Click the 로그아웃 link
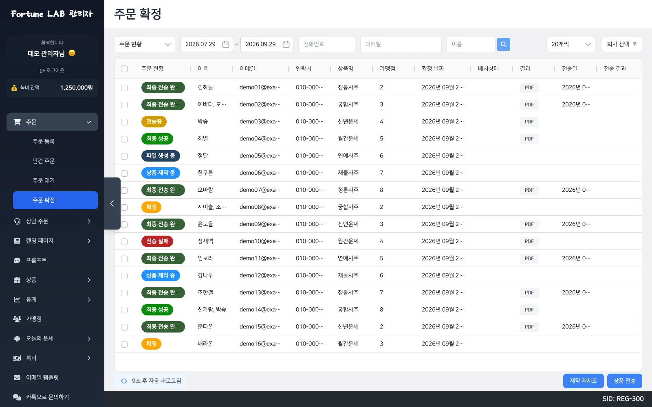 tap(52, 70)
